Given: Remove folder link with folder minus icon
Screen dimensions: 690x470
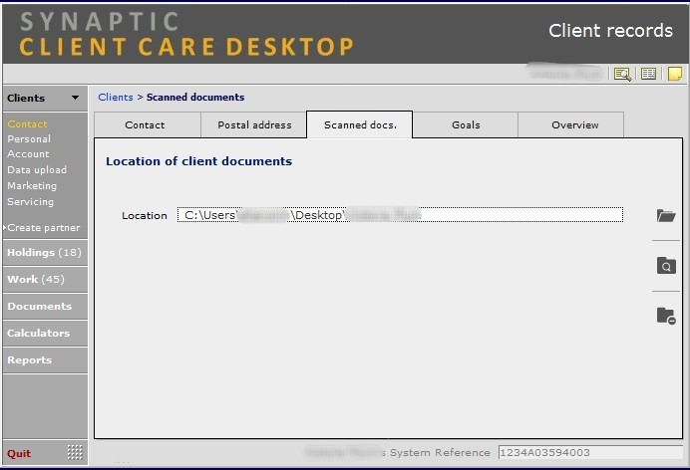Looking at the screenshot, I should point(666,316).
